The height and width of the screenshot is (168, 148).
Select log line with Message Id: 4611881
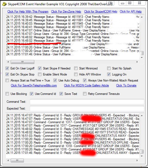(x=73, y=20)
